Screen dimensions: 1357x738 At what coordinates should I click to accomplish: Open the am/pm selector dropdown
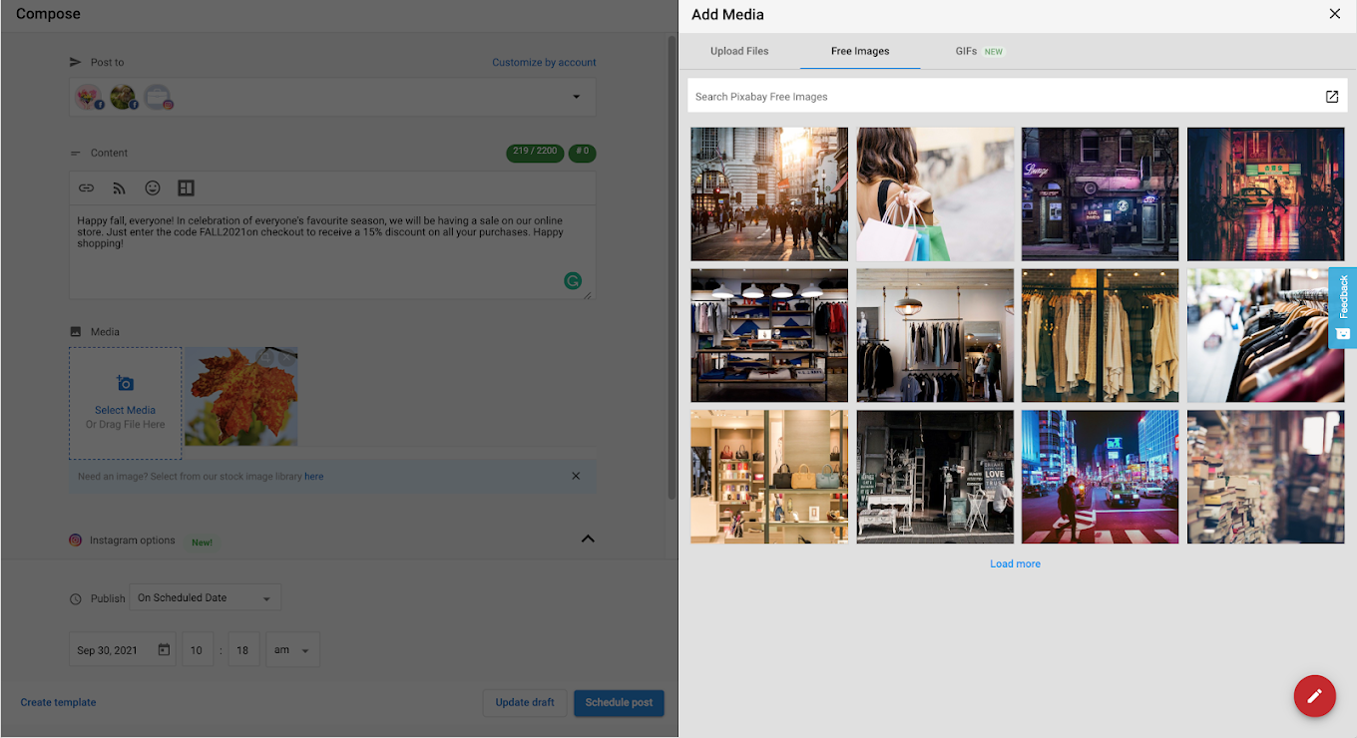click(x=292, y=650)
